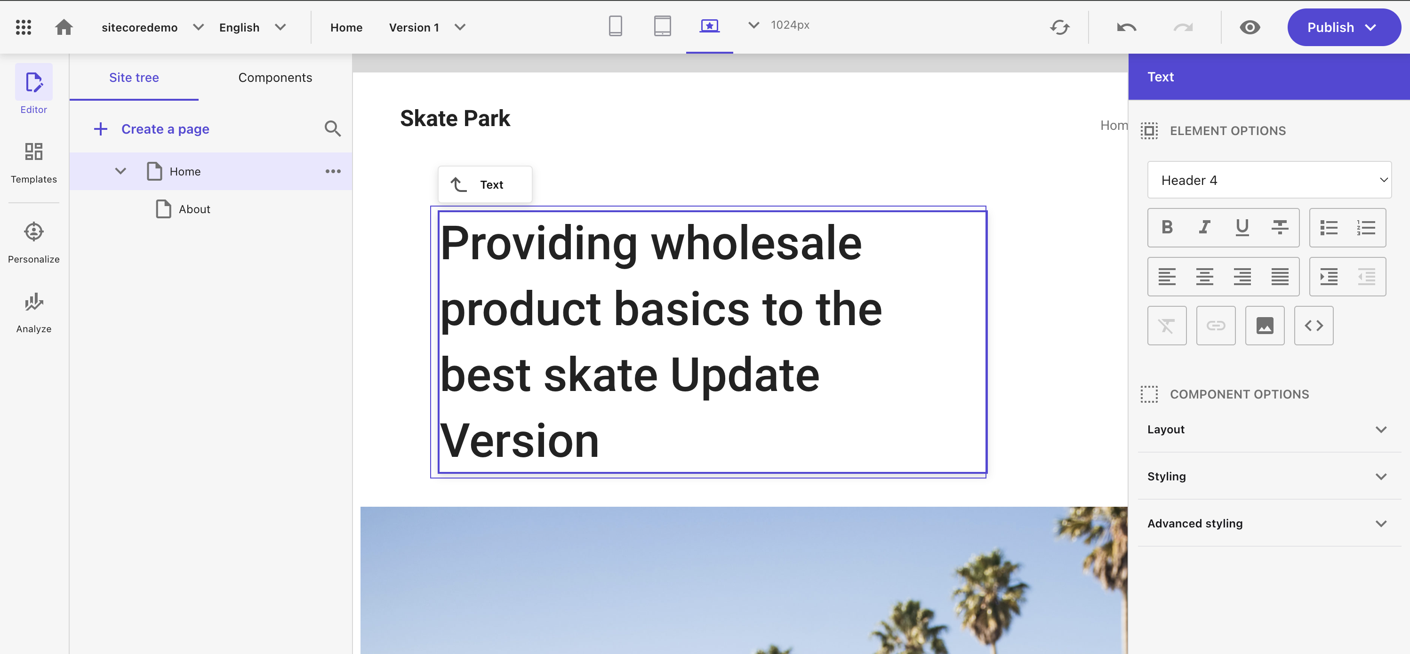Viewport: 1410px width, 654px height.
Task: Increase text indent
Action: tap(1329, 276)
